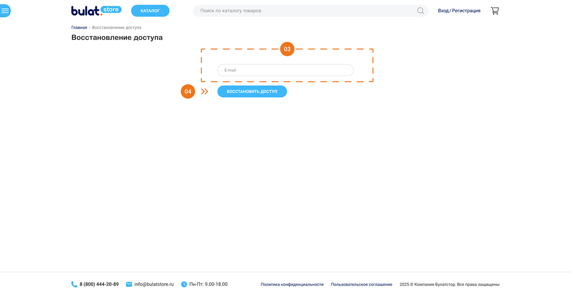
Task: Open the hamburger side menu
Action: point(5,10)
